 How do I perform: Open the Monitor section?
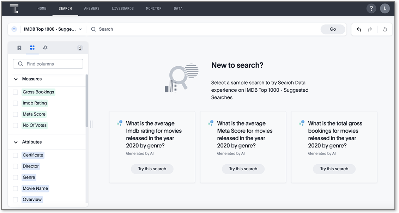153,8
